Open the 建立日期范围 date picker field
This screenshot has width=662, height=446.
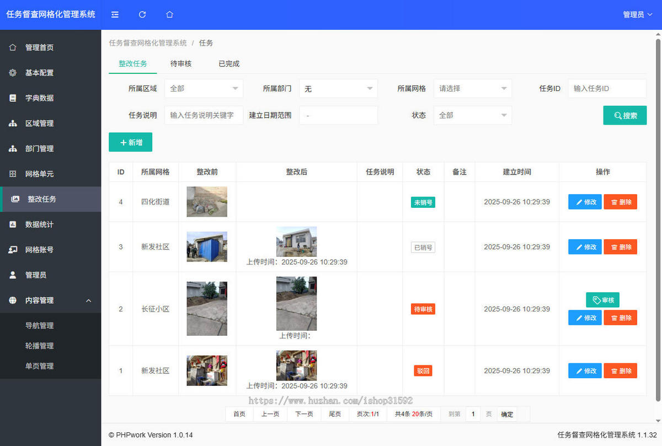[338, 115]
